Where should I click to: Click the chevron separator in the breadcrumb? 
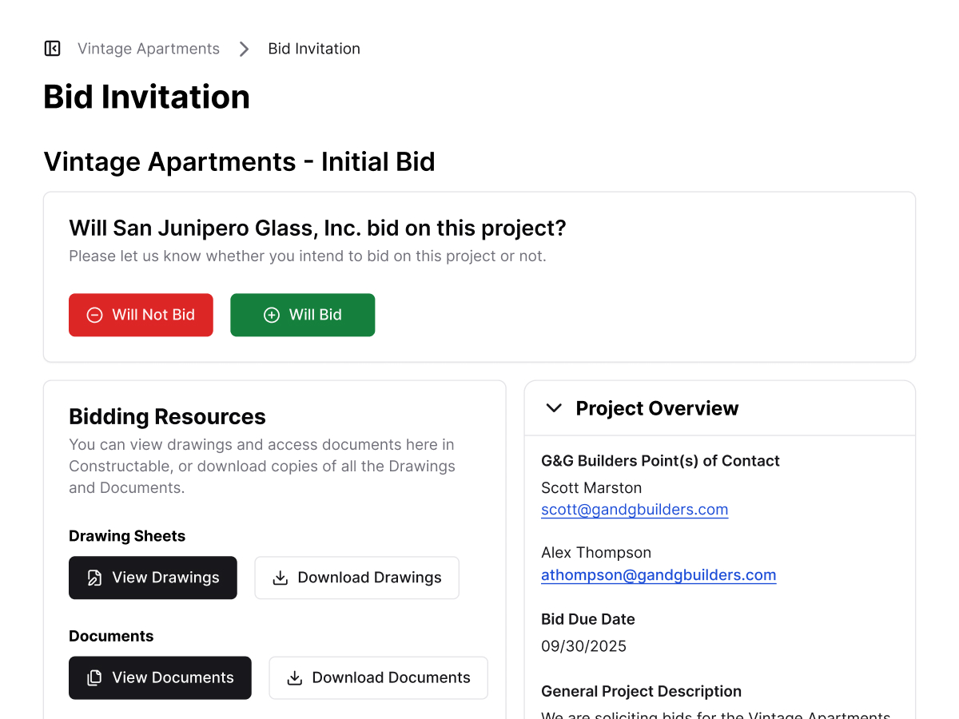[244, 48]
